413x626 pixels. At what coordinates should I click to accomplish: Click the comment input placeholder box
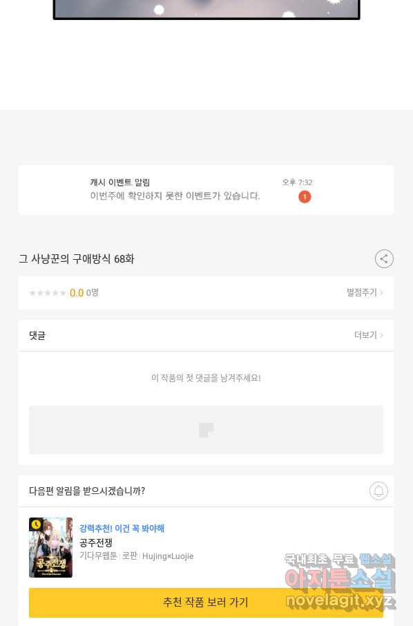click(x=206, y=430)
